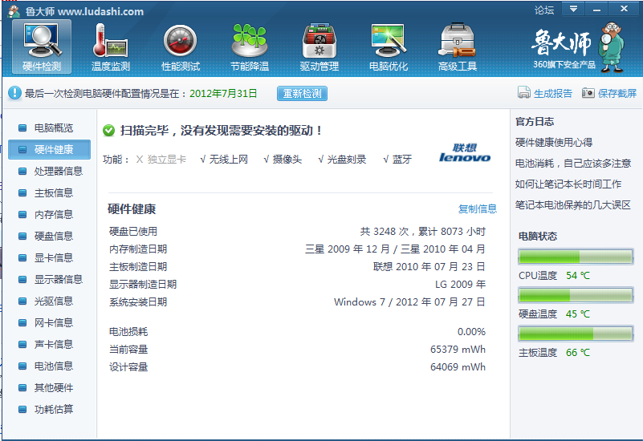Viewport: 643px width, 441px height.
Task: Open 笔记本电池保养的几大误区 article
Action: 572,204
